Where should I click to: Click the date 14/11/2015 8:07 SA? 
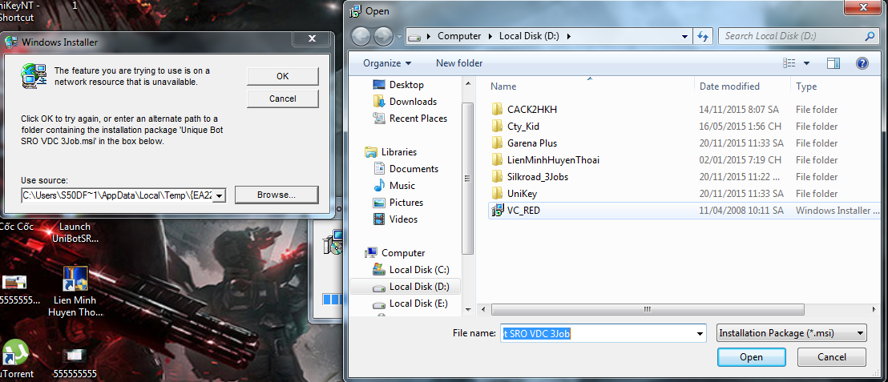[739, 109]
